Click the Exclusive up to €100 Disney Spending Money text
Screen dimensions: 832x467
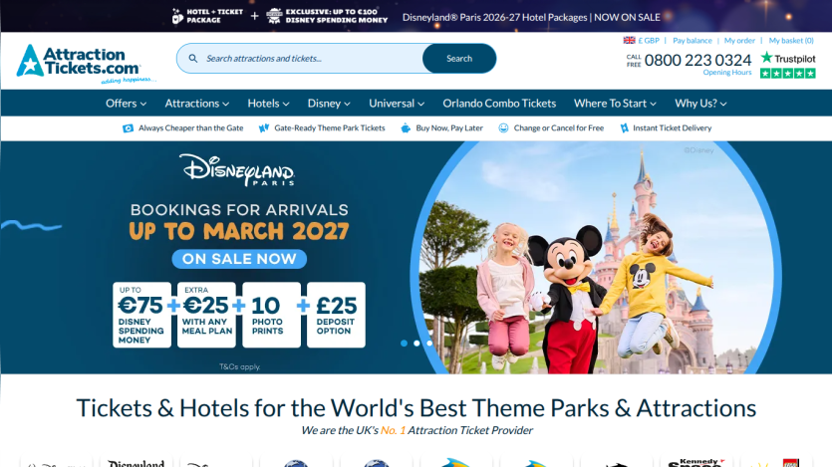click(337, 17)
